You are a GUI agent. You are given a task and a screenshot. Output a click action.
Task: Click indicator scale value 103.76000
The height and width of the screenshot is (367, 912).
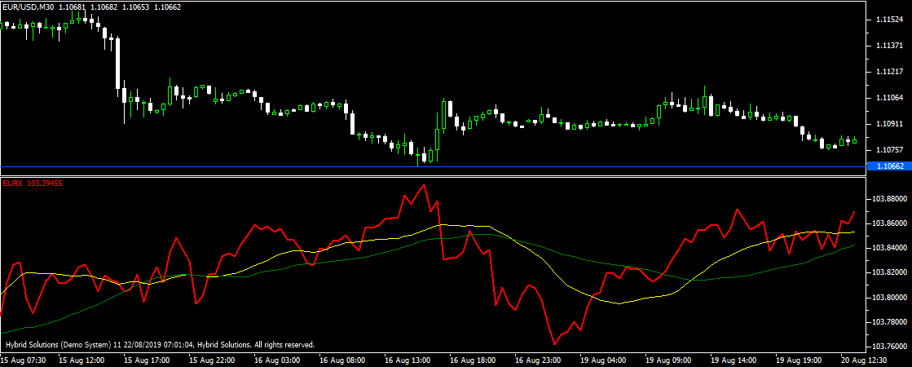(x=890, y=347)
